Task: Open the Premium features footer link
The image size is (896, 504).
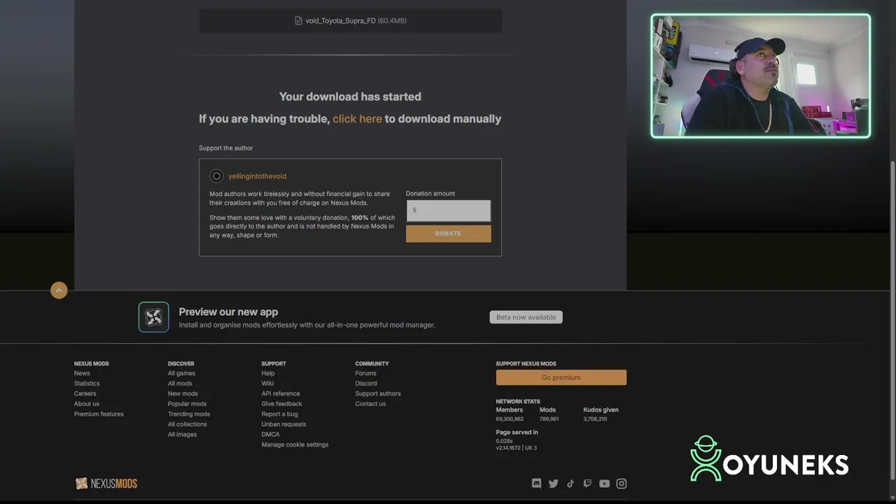Action: pos(99,414)
